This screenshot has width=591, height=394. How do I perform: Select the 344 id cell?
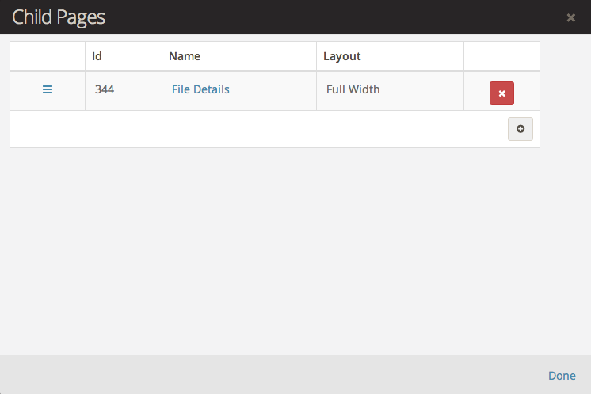coord(105,89)
